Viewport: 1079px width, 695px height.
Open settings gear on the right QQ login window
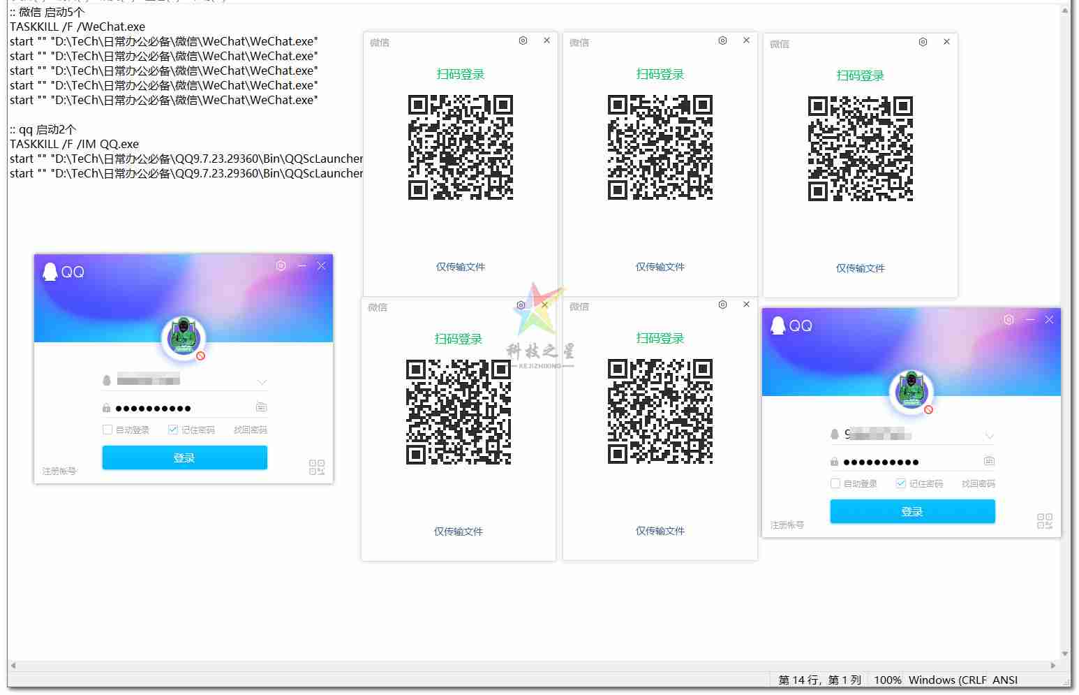1008,320
